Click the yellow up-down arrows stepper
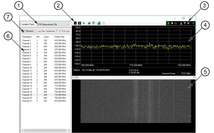 pyautogui.click(x=172, y=23)
